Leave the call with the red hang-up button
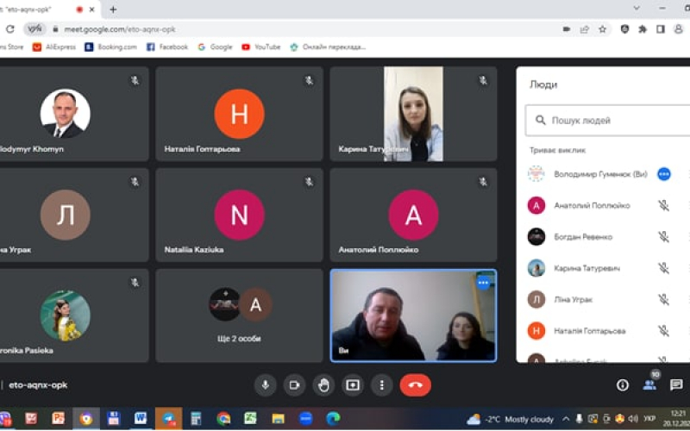Viewport: 690px width, 431px height. point(416,385)
